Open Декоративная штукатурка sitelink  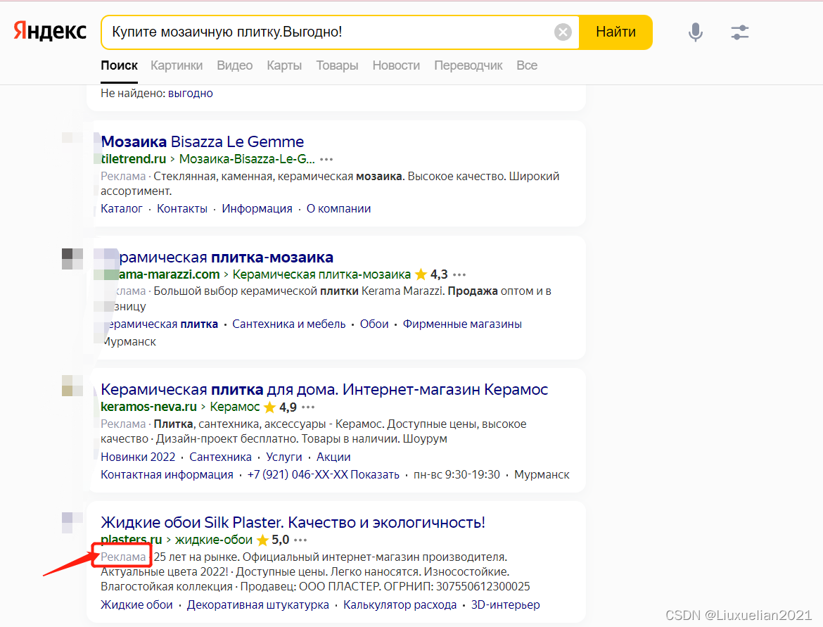point(257,605)
